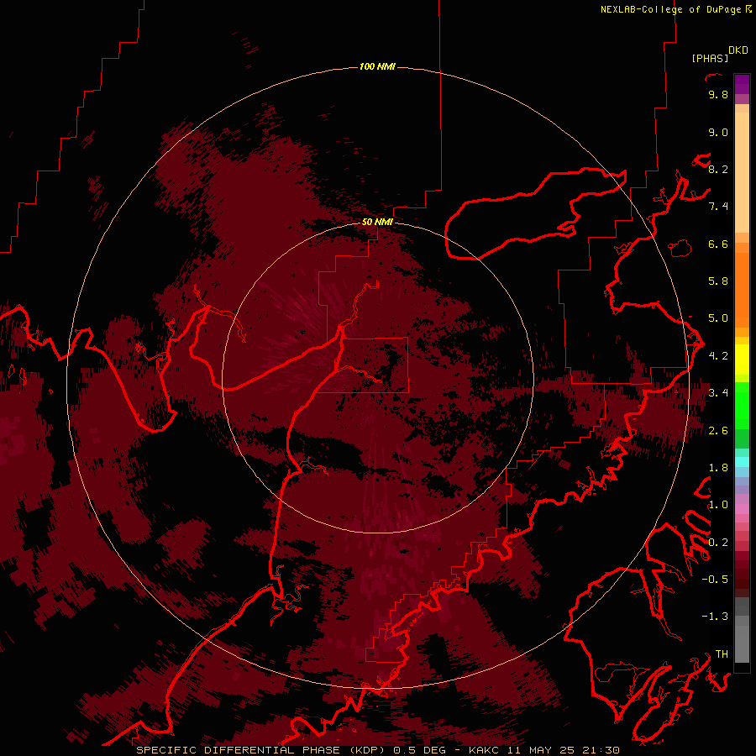Click the 50 NMI range ring label

point(377,222)
